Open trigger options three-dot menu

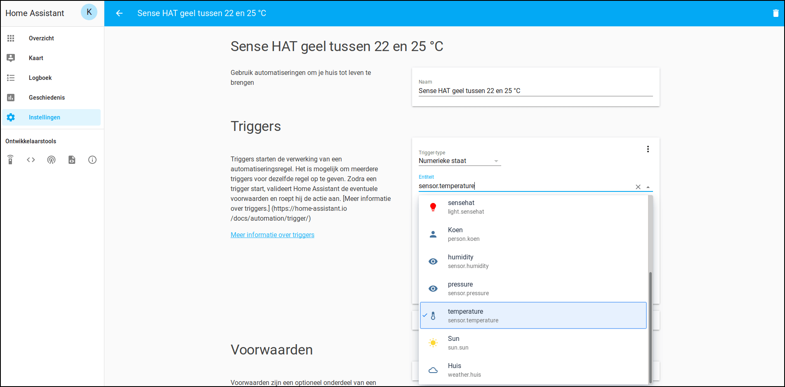[x=648, y=149]
